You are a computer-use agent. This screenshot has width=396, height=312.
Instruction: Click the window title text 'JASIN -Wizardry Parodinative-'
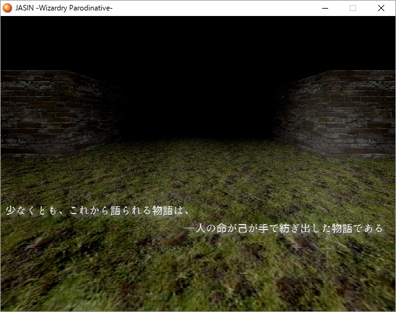(64, 8)
